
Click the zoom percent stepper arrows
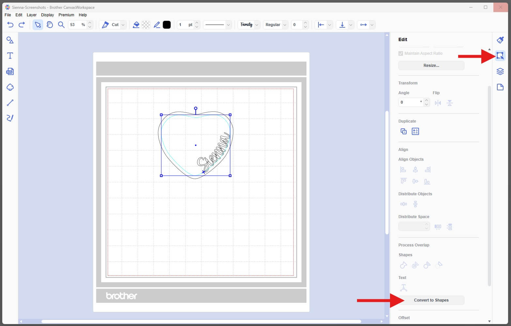click(90, 25)
